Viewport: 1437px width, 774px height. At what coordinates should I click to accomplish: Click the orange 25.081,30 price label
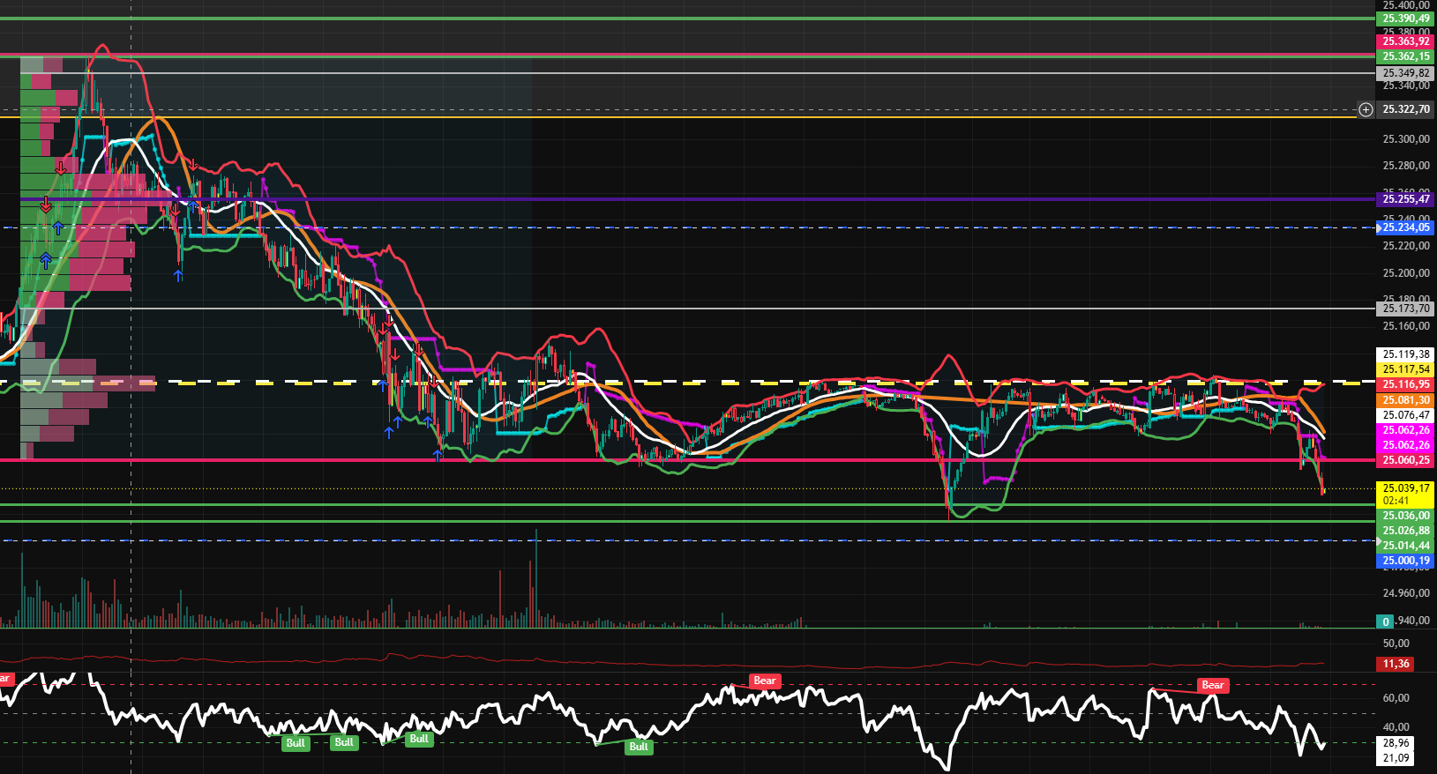click(x=1406, y=400)
